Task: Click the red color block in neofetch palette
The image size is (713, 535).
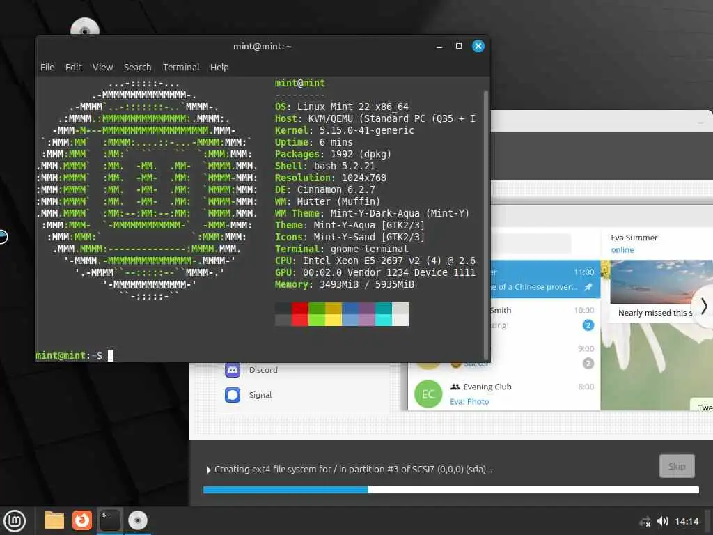Action: [x=299, y=314]
